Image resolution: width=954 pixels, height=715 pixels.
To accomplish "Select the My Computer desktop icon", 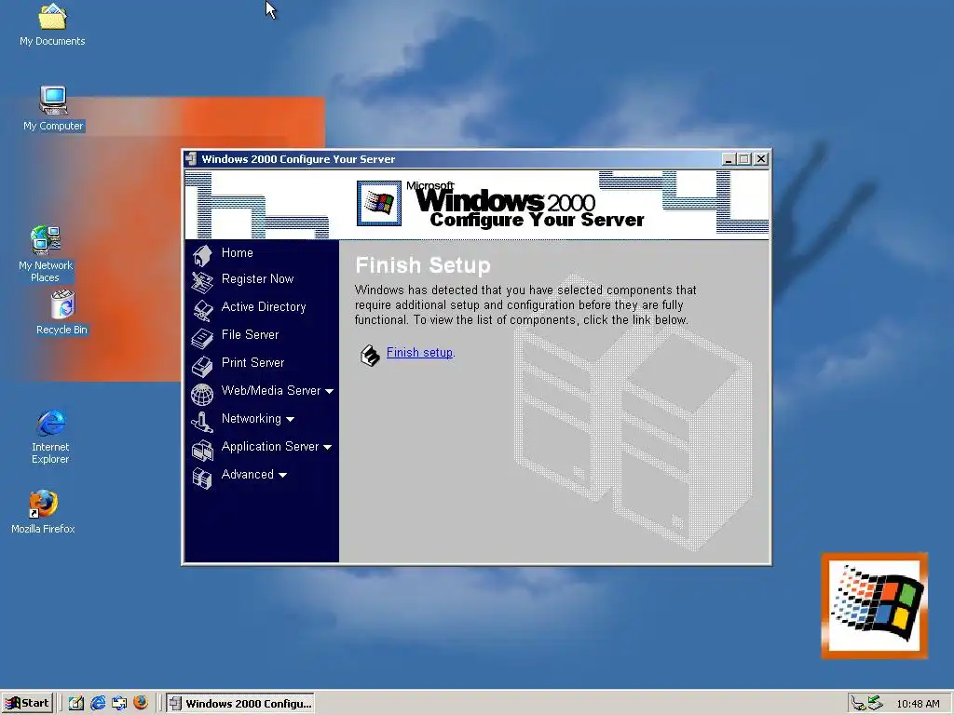I will coord(53,109).
